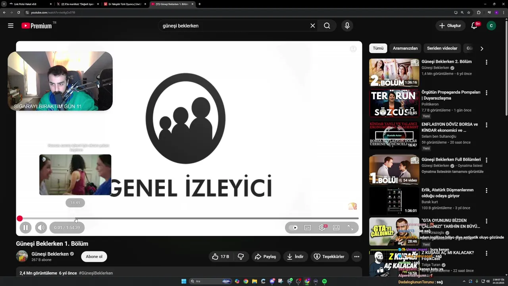Click the browser back arrow
This screenshot has width=508, height=286.
(4, 12)
